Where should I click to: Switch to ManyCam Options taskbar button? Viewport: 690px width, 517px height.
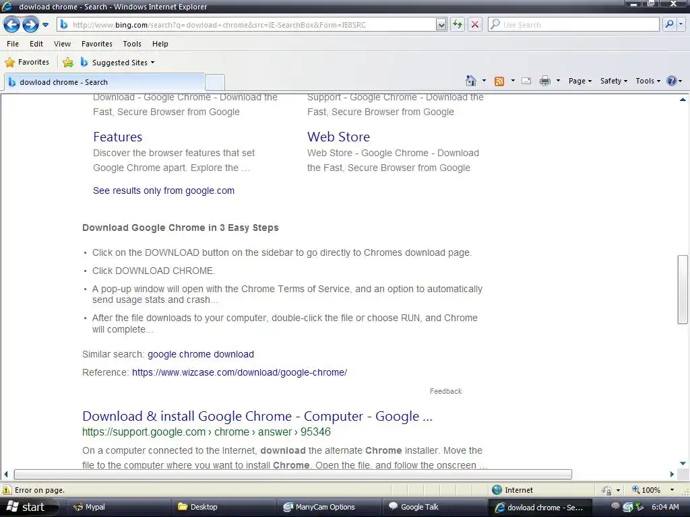329,507
